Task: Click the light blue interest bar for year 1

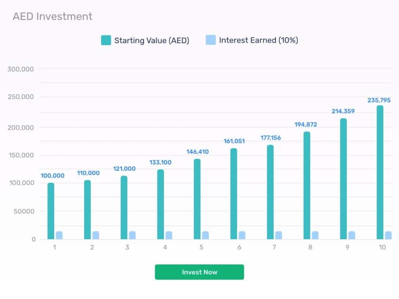Action: (59, 235)
